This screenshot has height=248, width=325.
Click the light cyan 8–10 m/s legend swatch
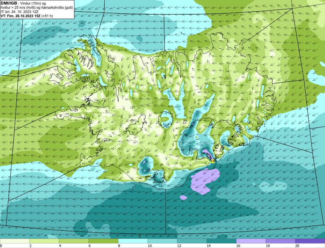[x=133, y=241]
